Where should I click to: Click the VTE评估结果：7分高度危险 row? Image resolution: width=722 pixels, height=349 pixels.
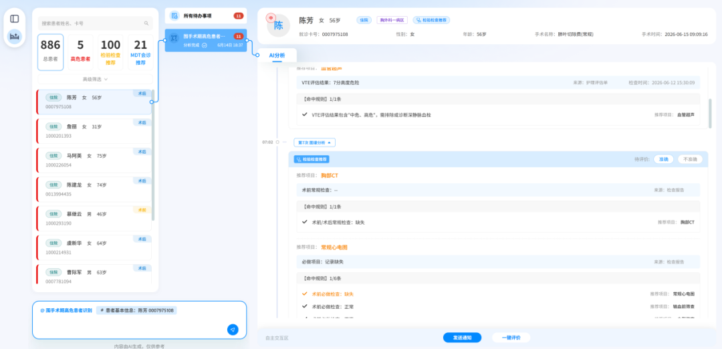pyautogui.click(x=498, y=83)
